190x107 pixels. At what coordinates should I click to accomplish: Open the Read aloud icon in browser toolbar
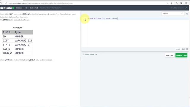pyautogui.click(x=167, y=3)
